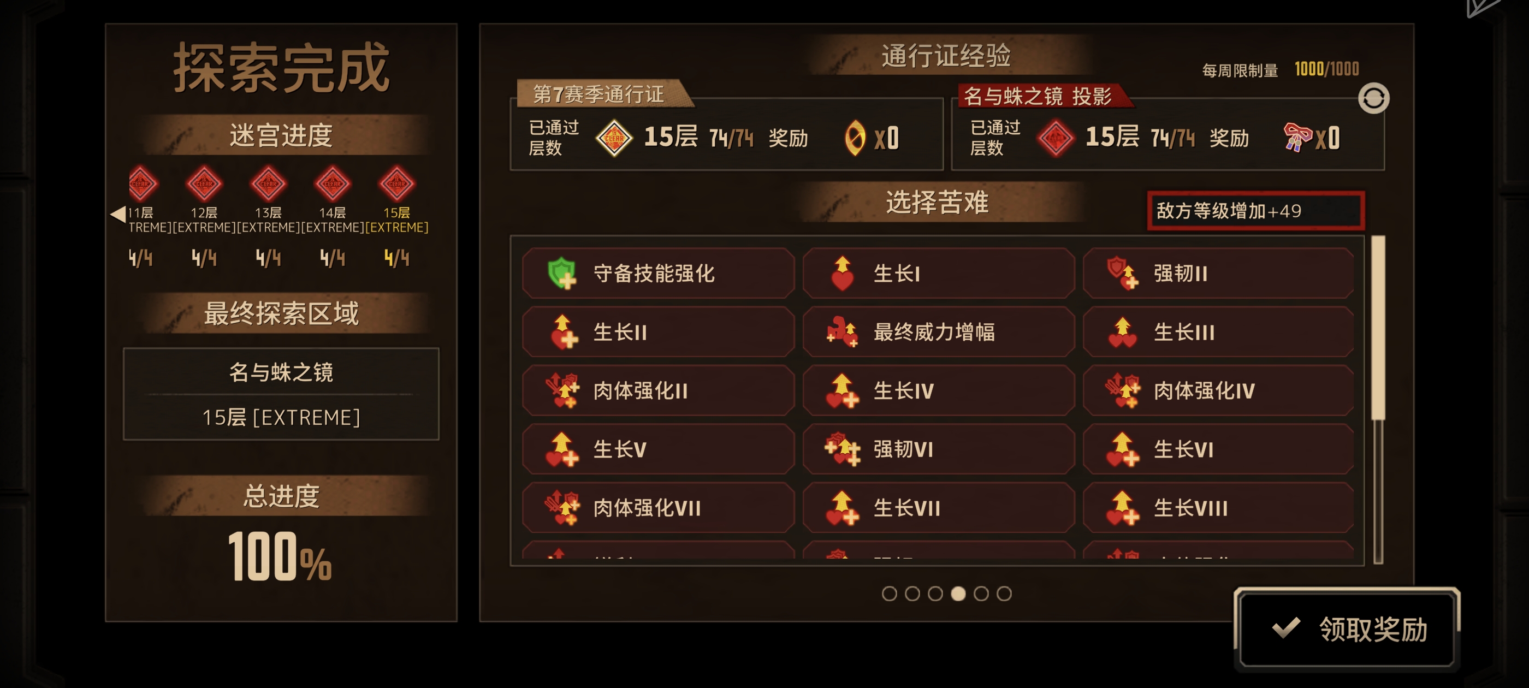Select the first page indicator dot
The height and width of the screenshot is (688, 1529).
(888, 593)
